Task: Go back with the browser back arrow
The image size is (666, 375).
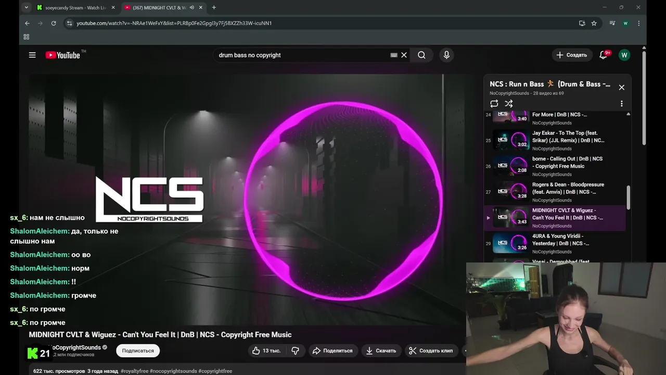Action: [x=27, y=23]
